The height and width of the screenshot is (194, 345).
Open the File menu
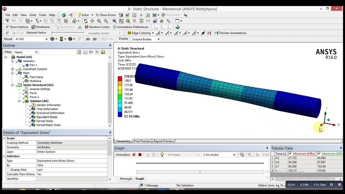(x=8, y=15)
